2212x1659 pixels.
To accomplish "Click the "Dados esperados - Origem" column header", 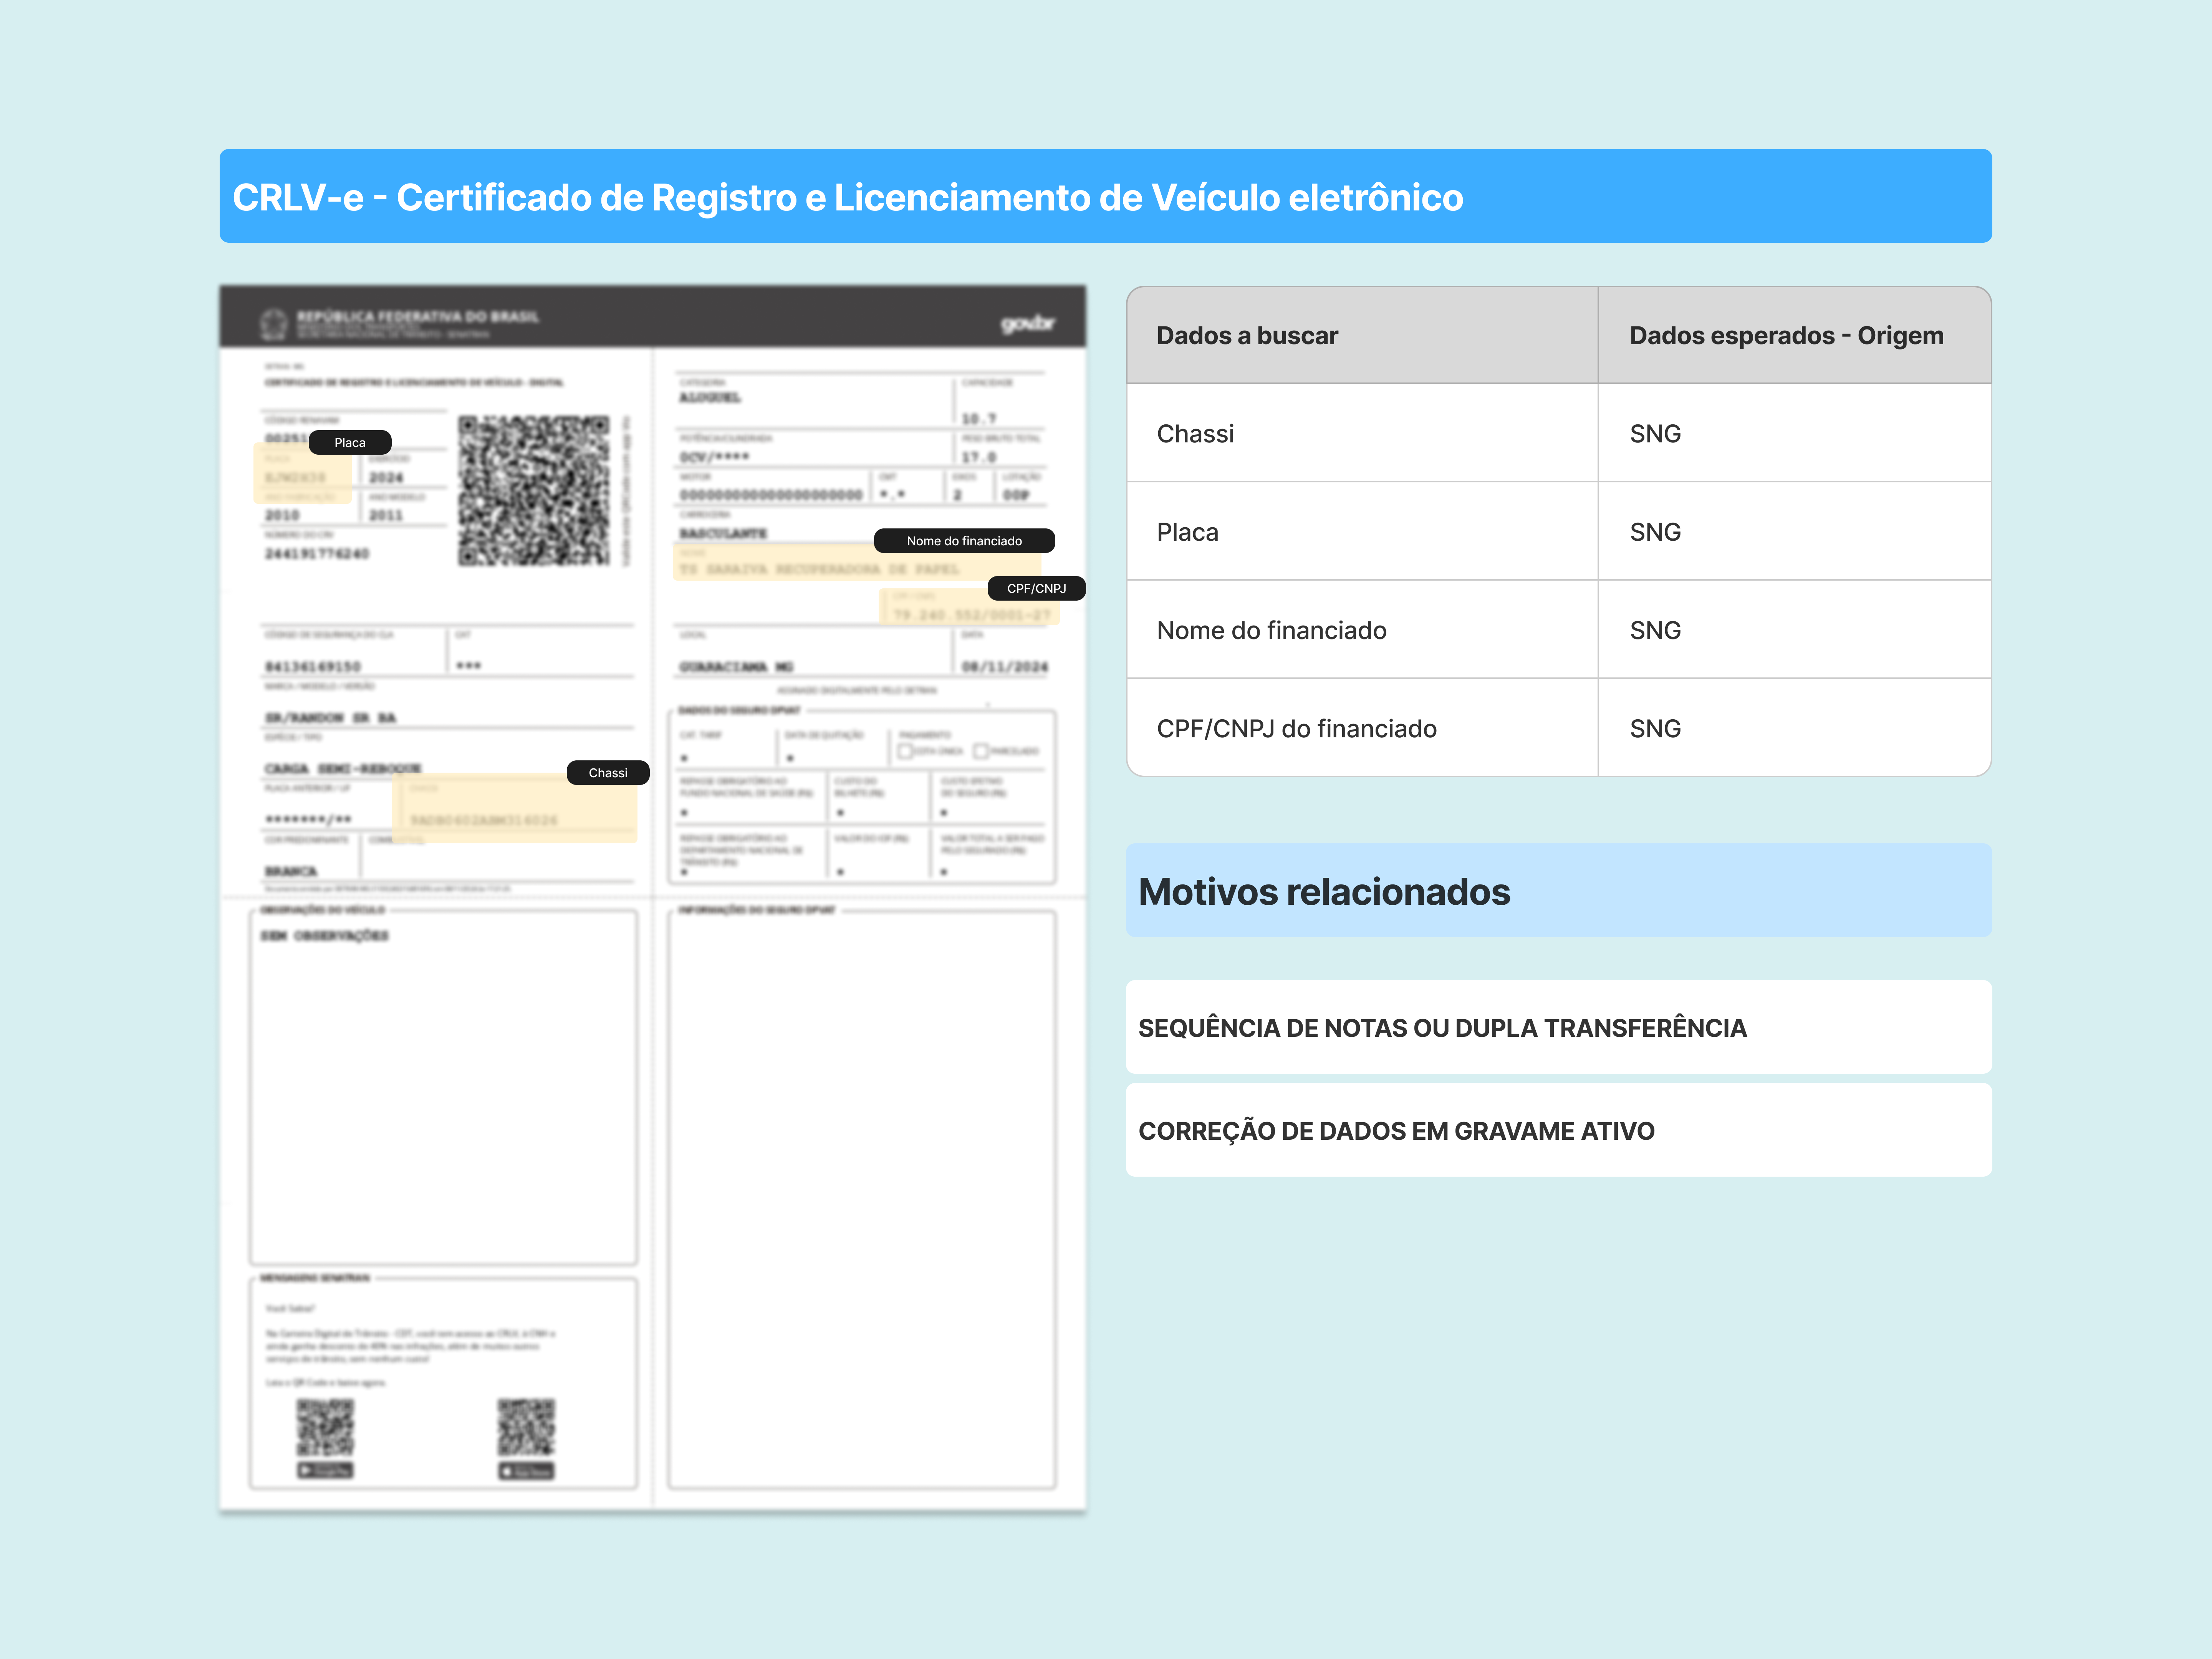I will [1795, 335].
